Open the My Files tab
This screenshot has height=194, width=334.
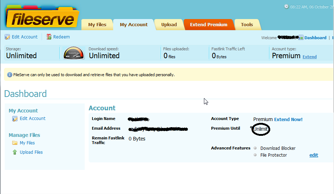click(97, 25)
